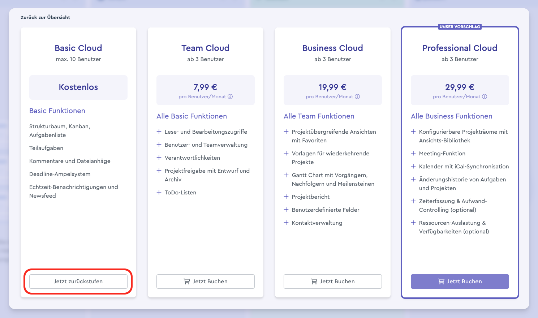
Task: Book Professional Cloud with Jetzt Buchen
Action: pyautogui.click(x=460, y=282)
